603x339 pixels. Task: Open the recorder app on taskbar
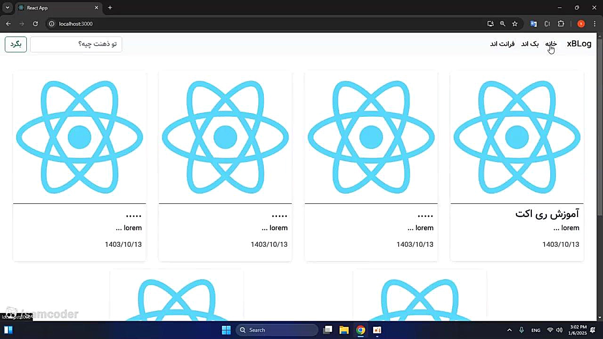(x=377, y=330)
